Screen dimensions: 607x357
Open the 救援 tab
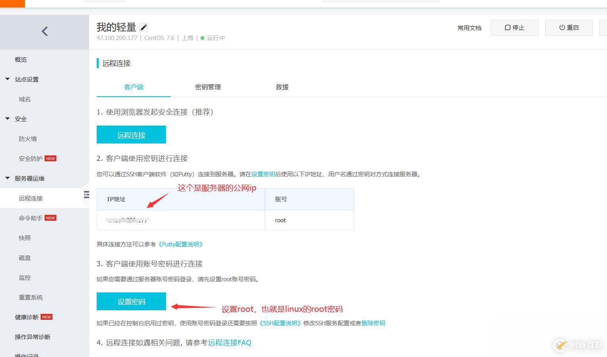[x=282, y=87]
